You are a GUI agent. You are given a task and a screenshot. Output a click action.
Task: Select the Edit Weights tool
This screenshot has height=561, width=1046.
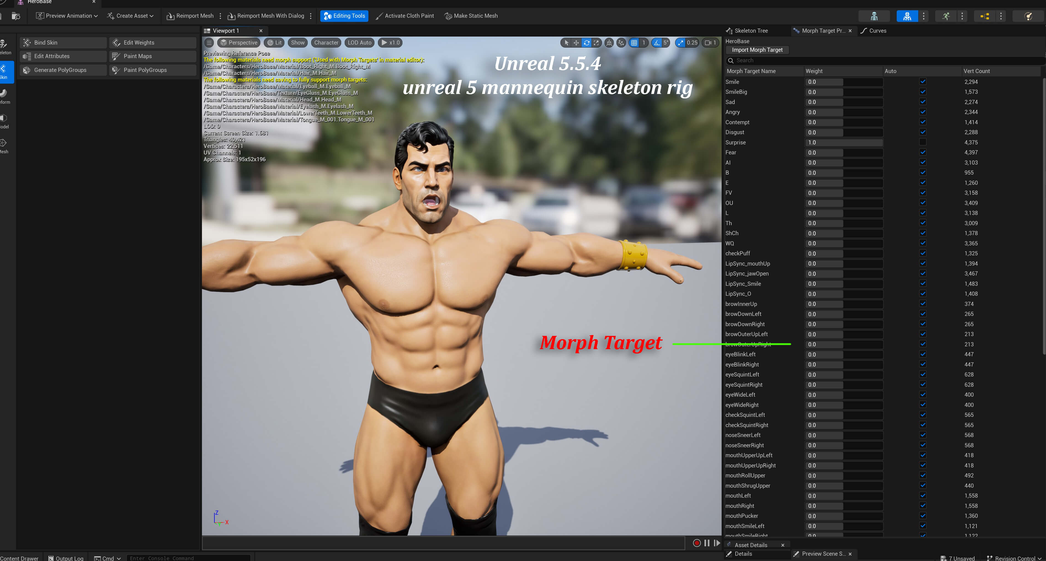153,43
